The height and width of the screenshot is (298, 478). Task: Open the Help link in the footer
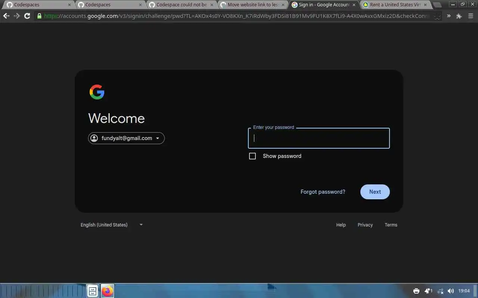click(341, 225)
